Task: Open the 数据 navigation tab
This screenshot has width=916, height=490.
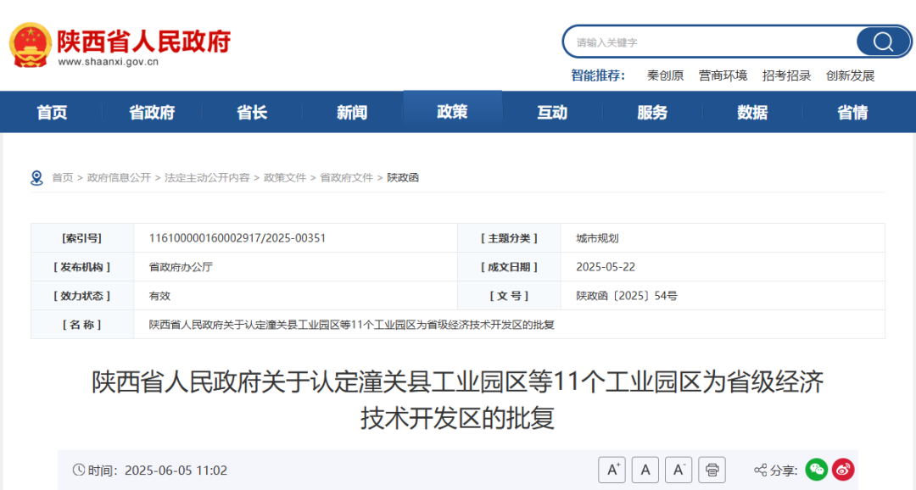Action: click(x=751, y=112)
